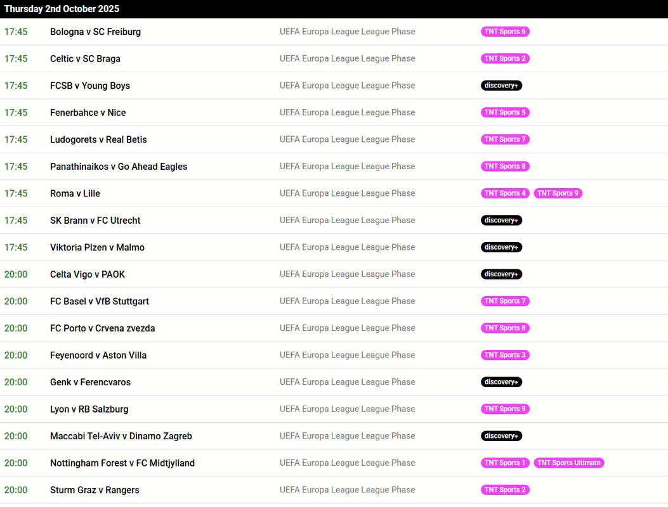This screenshot has width=668, height=507.
Task: Click TNT Sports 2 badge for Sturm Graz match
Action: click(505, 490)
